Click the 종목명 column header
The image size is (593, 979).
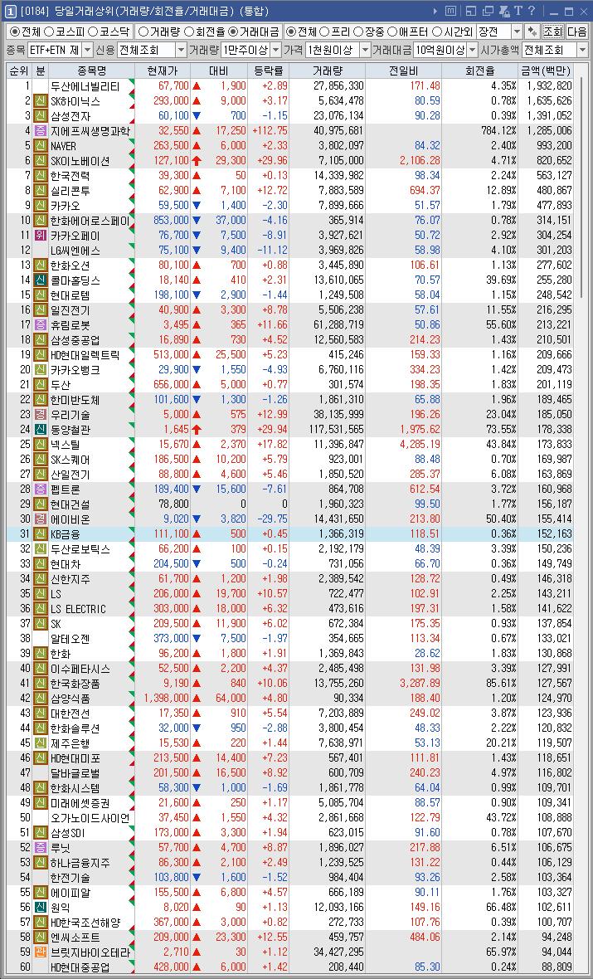pyautogui.click(x=91, y=71)
